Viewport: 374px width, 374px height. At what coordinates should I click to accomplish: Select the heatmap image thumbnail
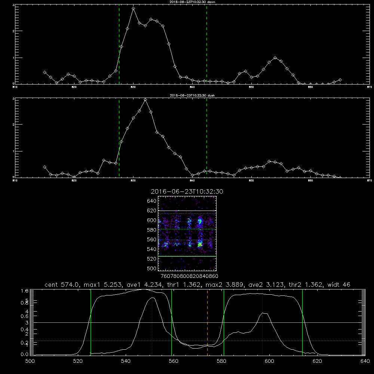pyautogui.click(x=187, y=233)
